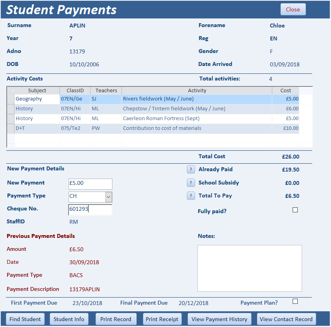The image size is (331, 327).
Task: Click the SJ teacher cell
Action: tap(106, 99)
